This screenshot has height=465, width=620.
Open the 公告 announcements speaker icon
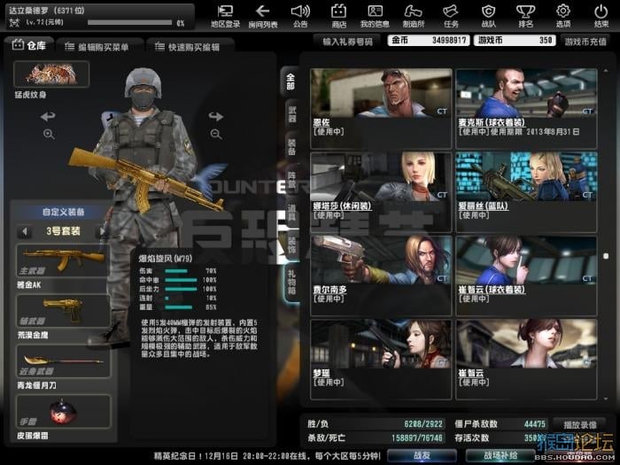coord(300,16)
